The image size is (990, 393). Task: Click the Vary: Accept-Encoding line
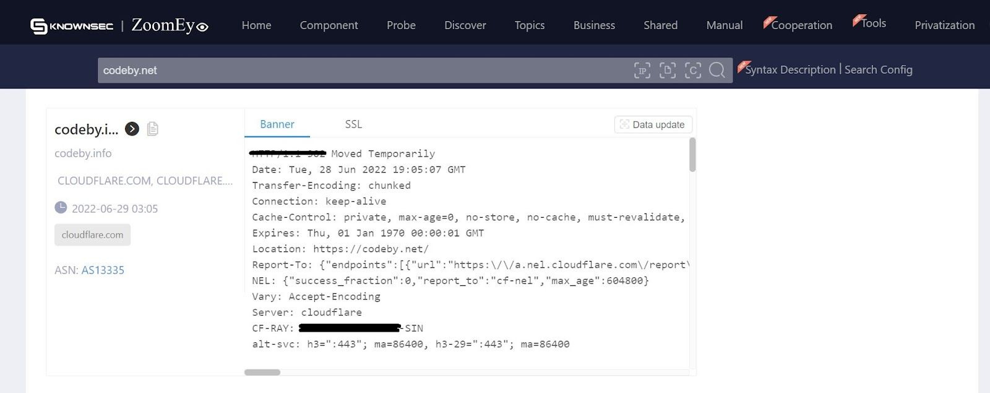pyautogui.click(x=316, y=296)
